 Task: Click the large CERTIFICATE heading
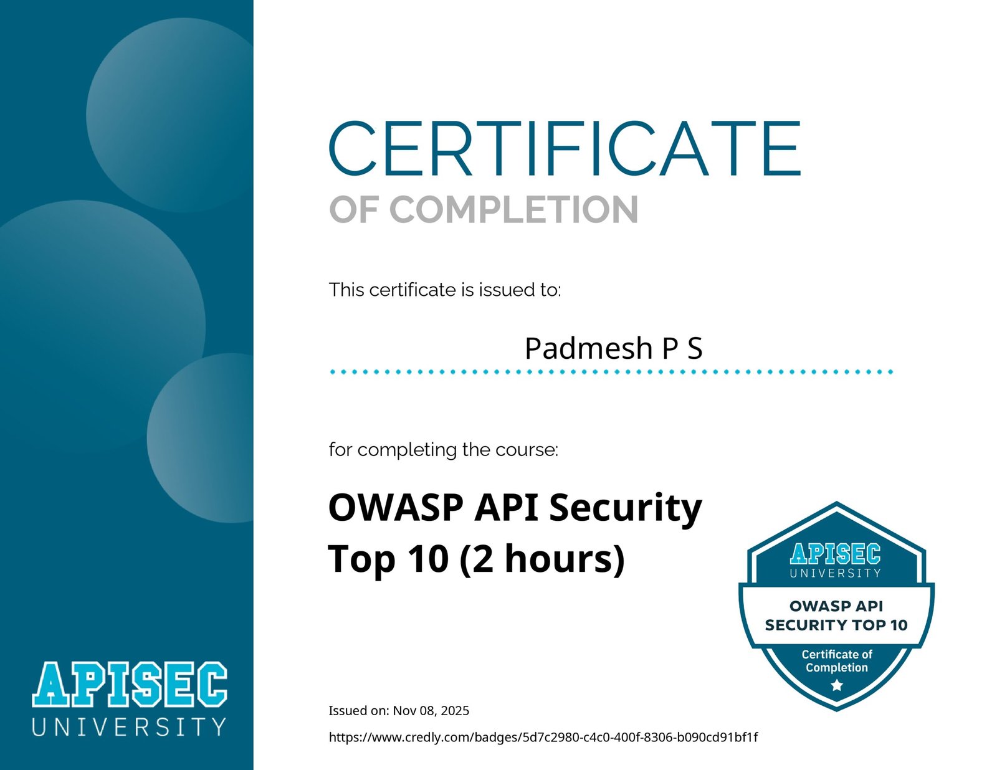click(x=565, y=150)
